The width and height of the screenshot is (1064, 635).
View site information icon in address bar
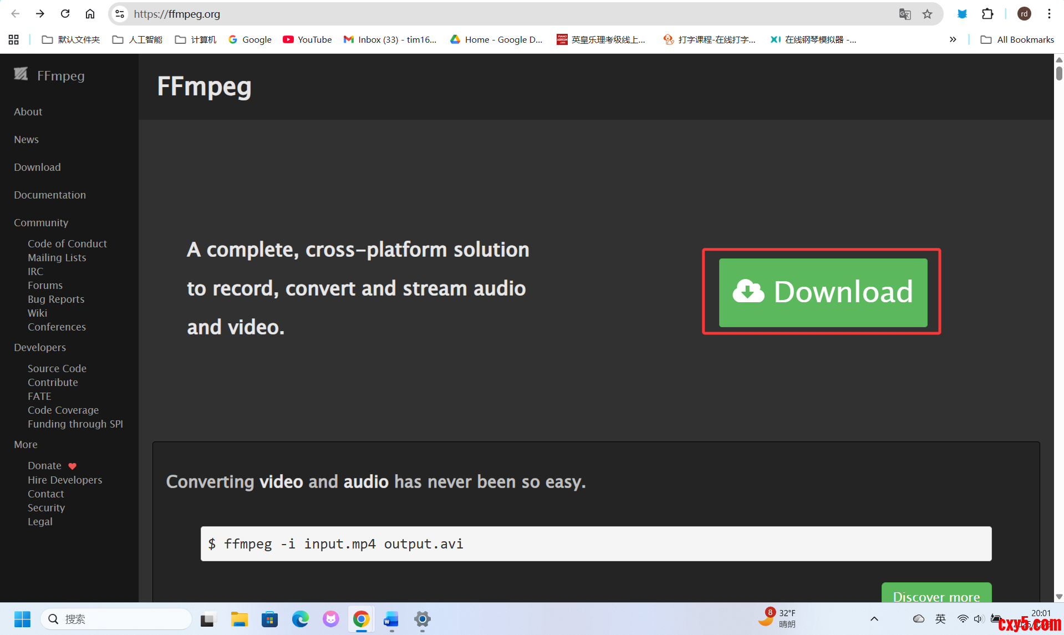[x=120, y=14]
